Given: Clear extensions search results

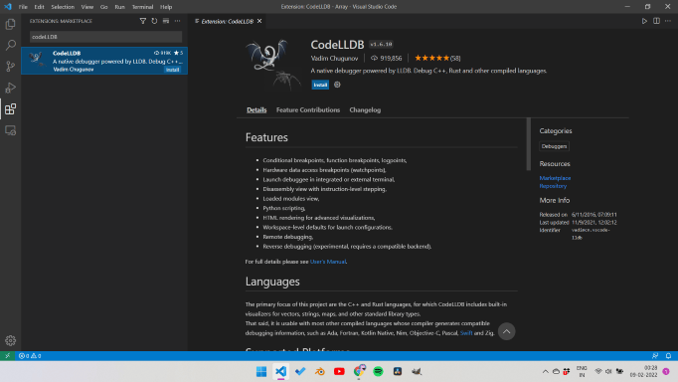Looking at the screenshot, I should tap(166, 21).
